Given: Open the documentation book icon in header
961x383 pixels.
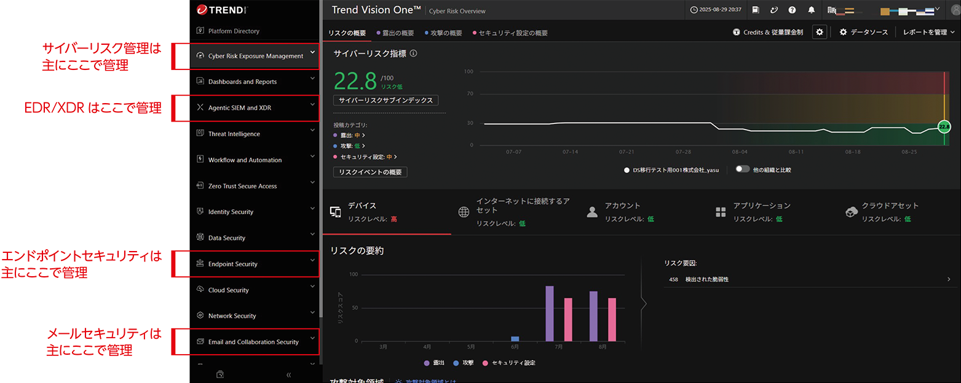Looking at the screenshot, I should (x=755, y=10).
